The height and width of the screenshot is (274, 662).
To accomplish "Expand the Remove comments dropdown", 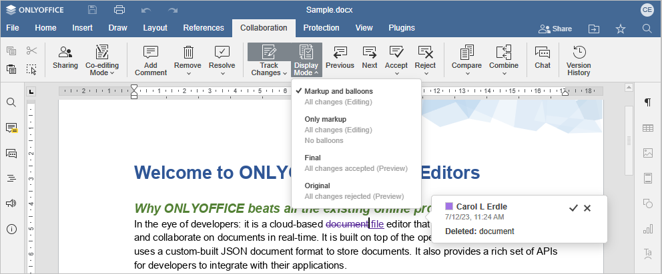I will [188, 73].
